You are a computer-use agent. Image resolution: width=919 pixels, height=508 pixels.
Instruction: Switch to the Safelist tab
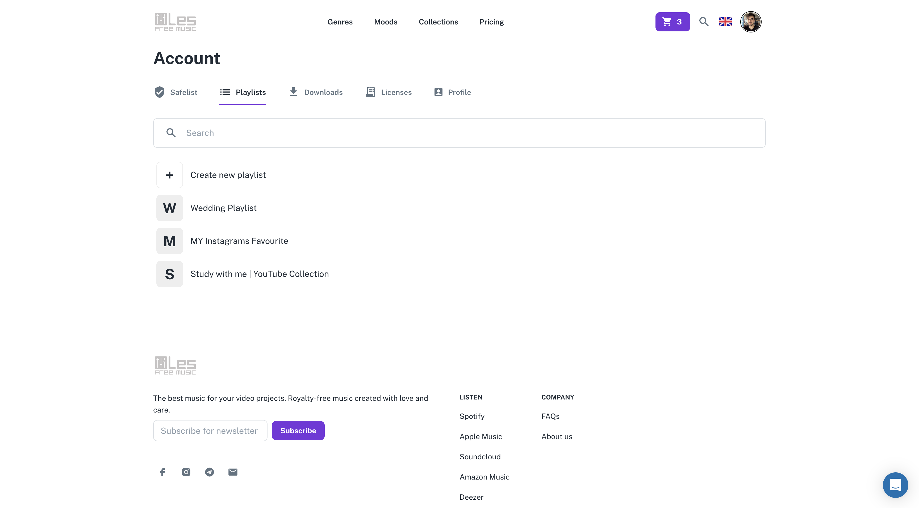(x=176, y=92)
